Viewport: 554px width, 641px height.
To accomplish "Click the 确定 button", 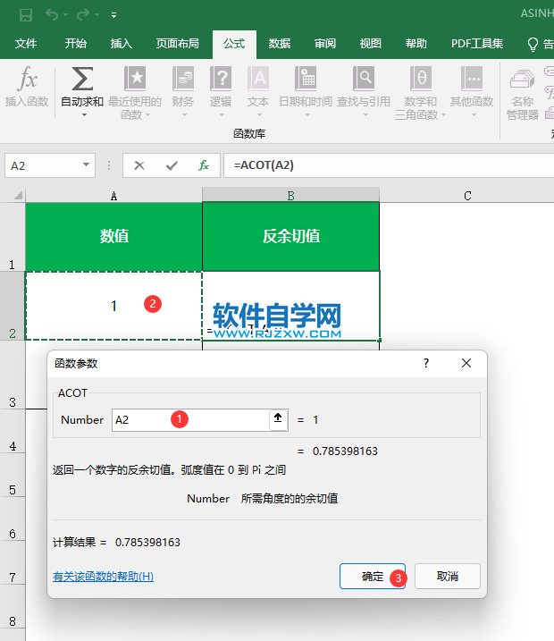I will pyautogui.click(x=373, y=577).
